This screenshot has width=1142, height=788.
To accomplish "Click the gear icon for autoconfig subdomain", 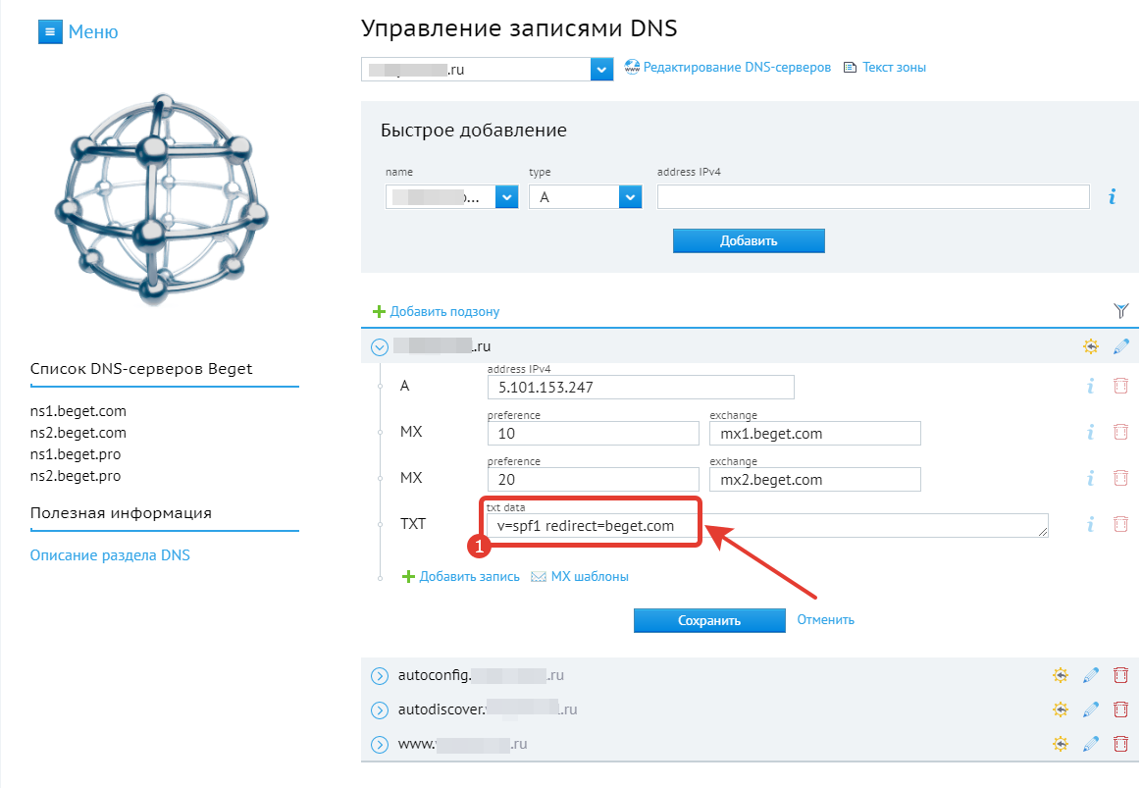I will (x=1061, y=675).
